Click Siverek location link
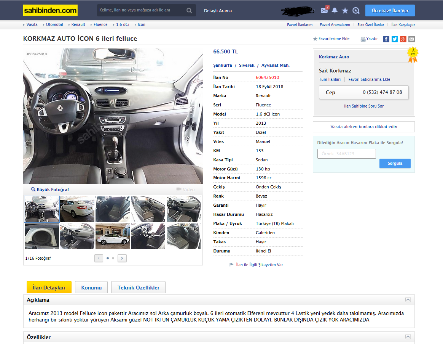 click(247, 65)
